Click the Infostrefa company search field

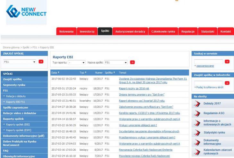tap(208, 83)
